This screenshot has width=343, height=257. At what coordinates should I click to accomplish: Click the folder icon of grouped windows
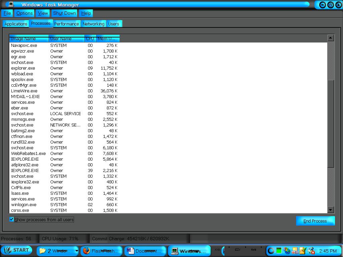pos(43,251)
